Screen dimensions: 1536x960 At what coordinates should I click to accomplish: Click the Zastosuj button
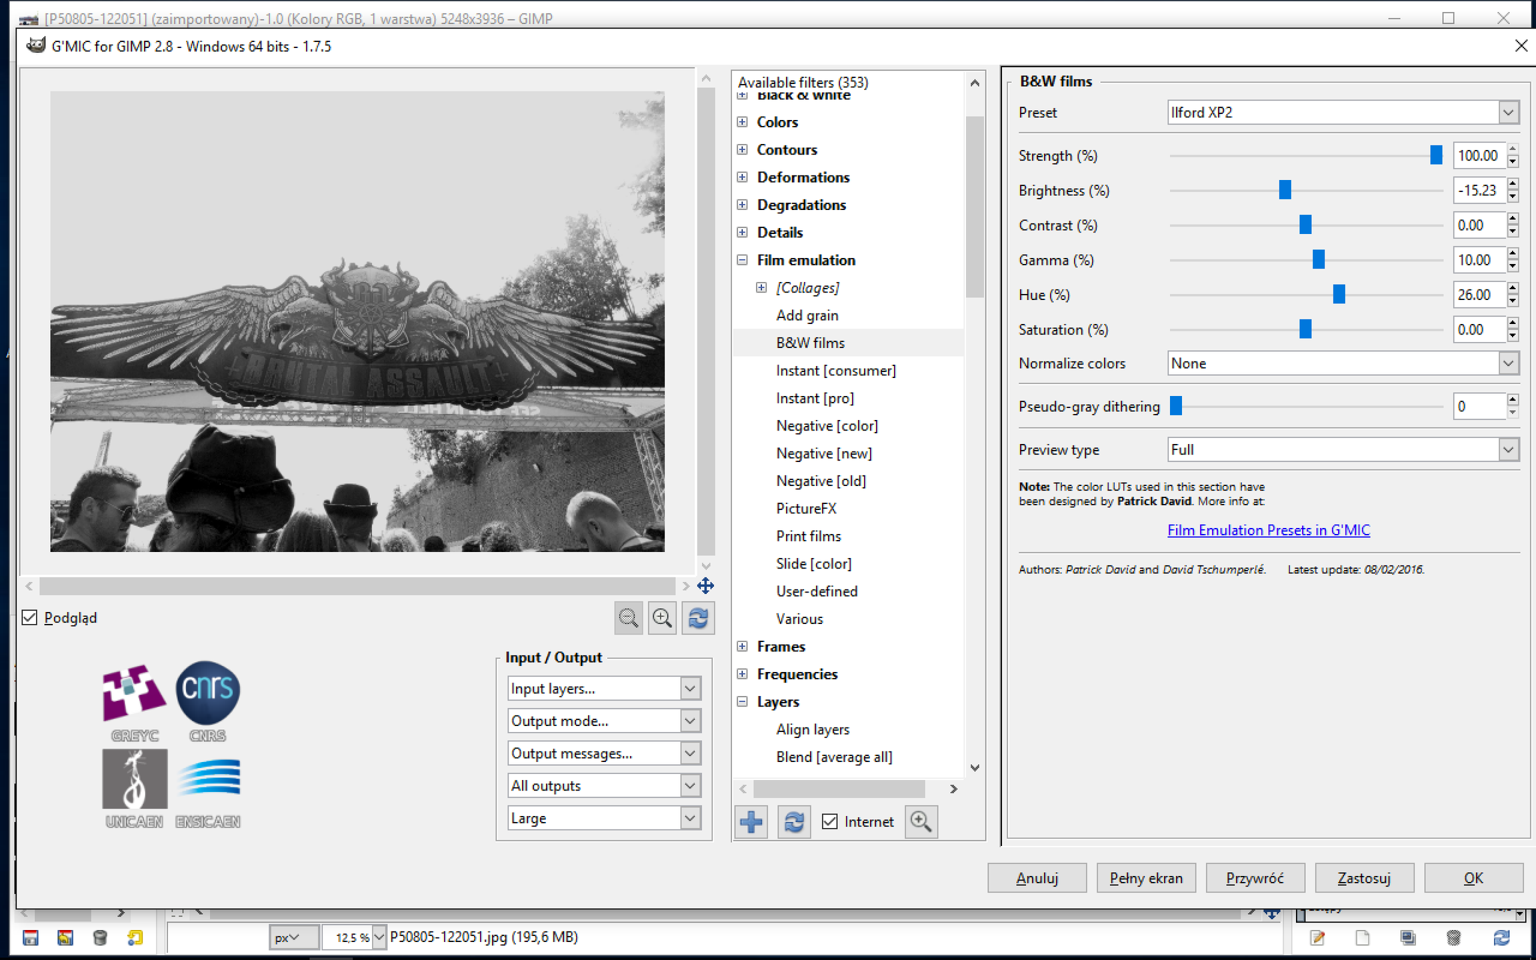pyautogui.click(x=1364, y=878)
